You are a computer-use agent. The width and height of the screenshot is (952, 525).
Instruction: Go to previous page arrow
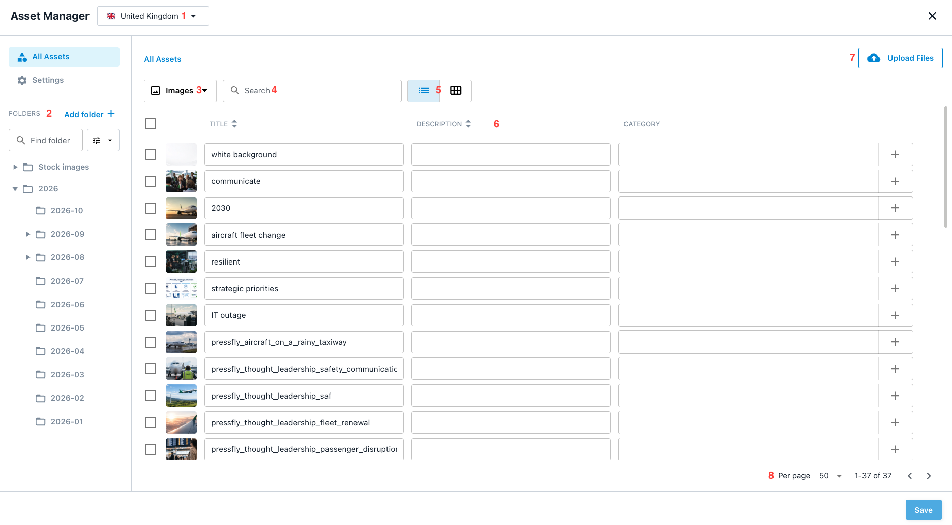[910, 476]
